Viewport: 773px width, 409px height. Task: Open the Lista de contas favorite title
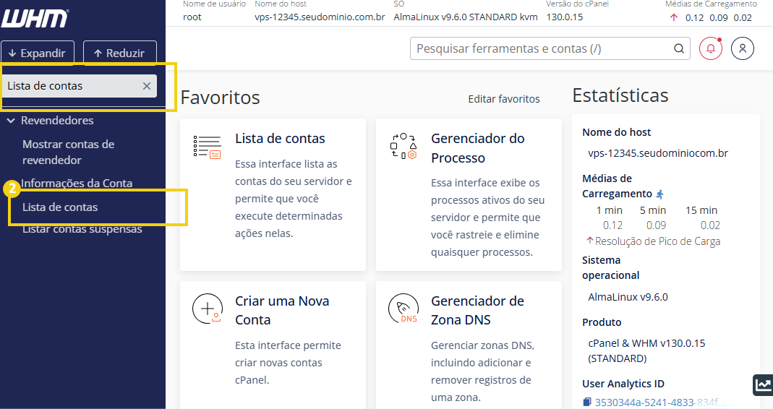tap(280, 139)
